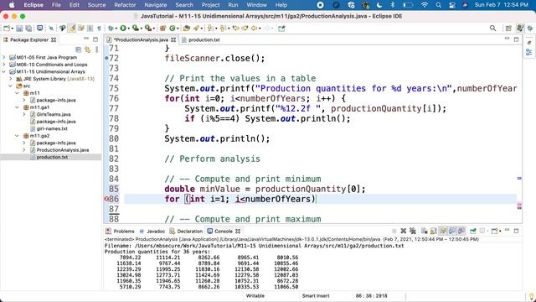The image size is (536, 302).
Task: Open the Debug button dropdown arrow
Action: tap(116, 29)
